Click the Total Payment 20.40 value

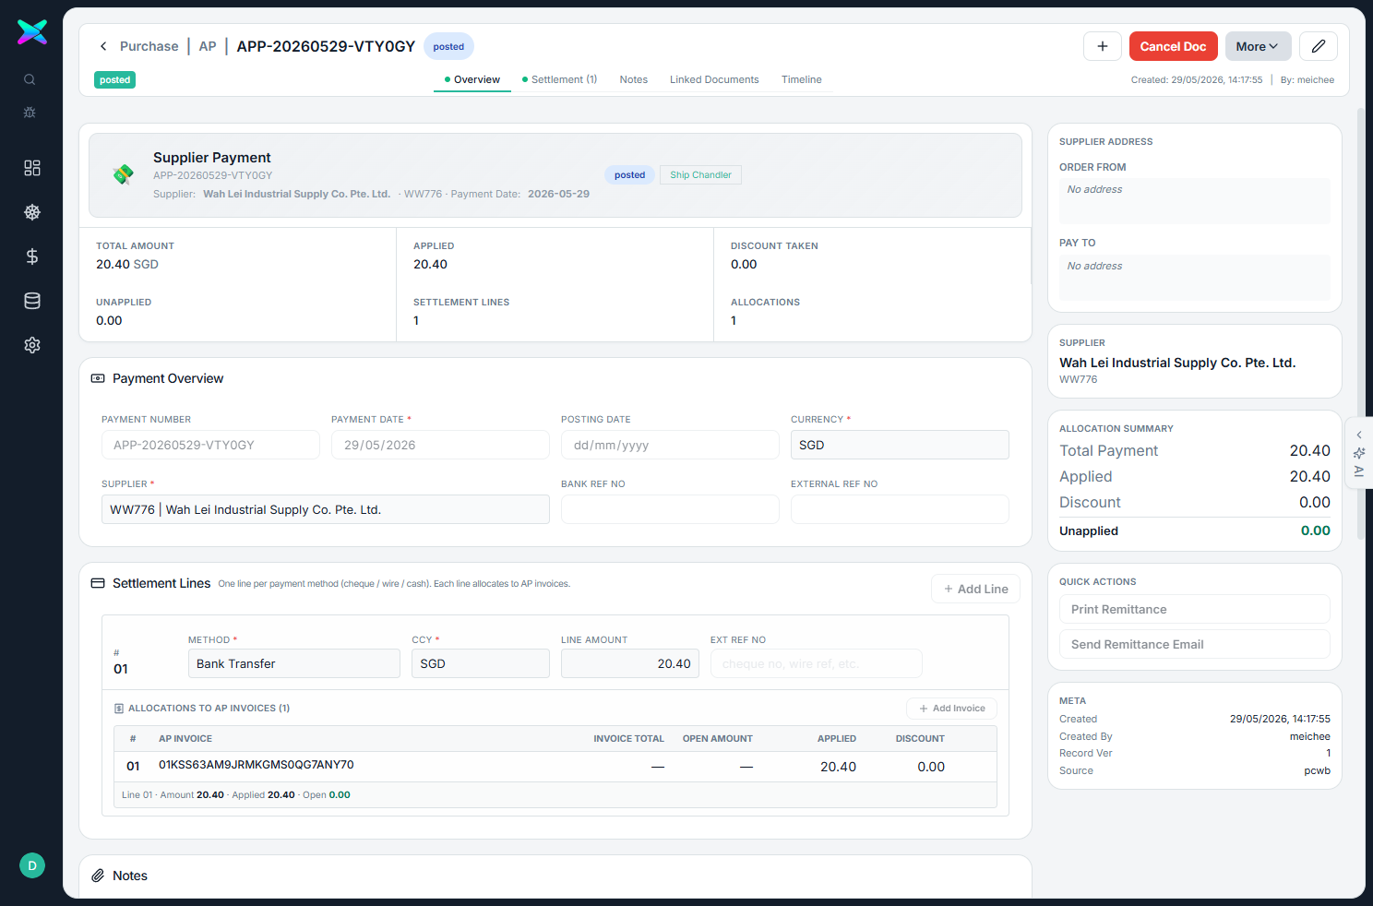[x=1309, y=450]
